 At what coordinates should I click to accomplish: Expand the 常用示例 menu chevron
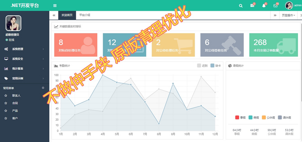[x=43, y=78]
